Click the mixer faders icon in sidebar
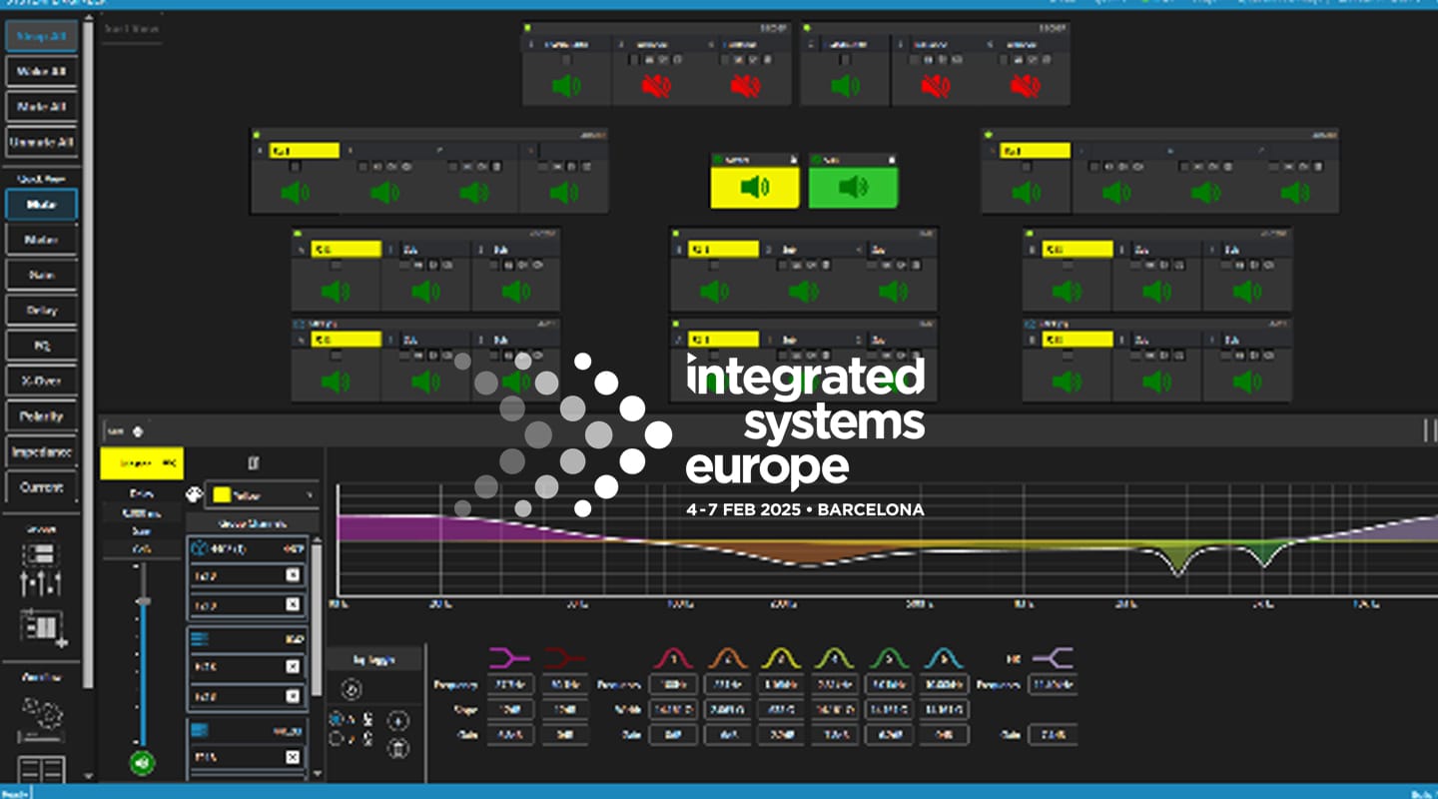Viewport: 1438px width, 799px height. [41, 583]
